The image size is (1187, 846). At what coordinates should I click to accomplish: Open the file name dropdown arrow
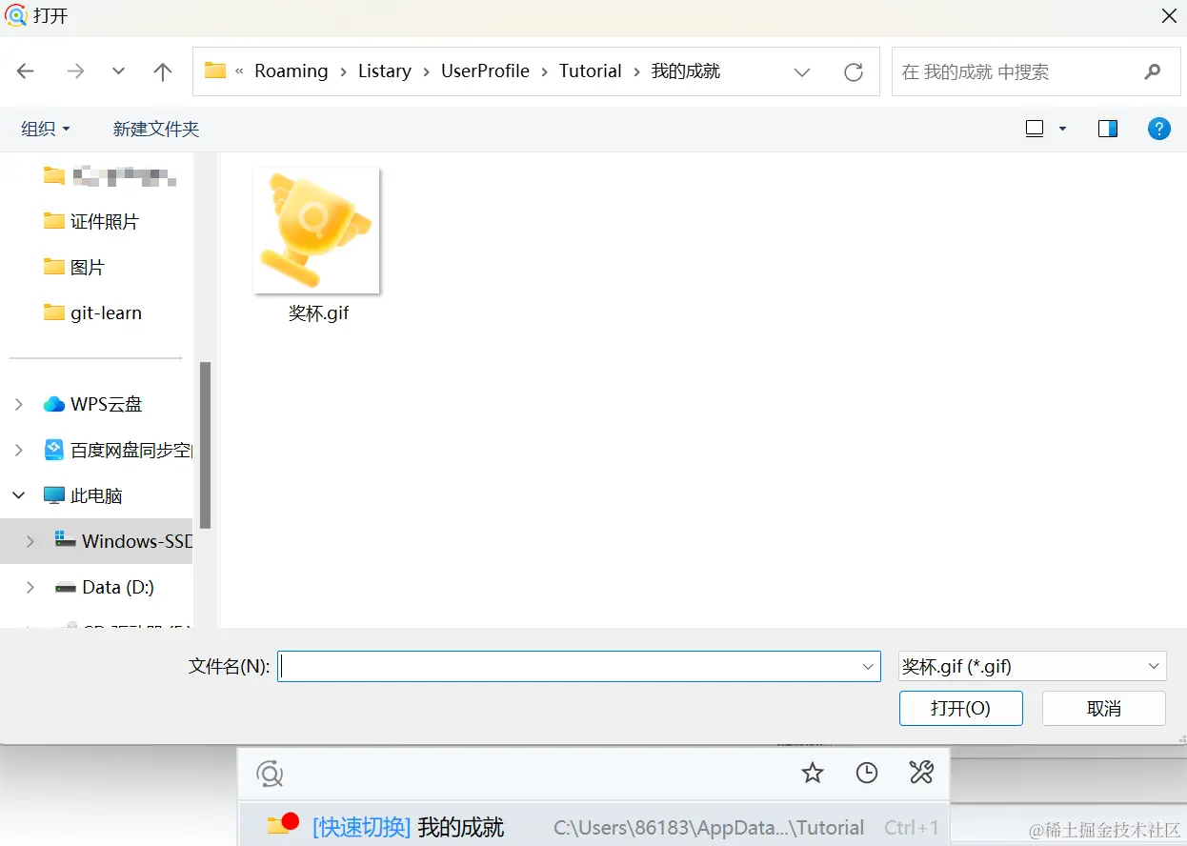coord(868,666)
